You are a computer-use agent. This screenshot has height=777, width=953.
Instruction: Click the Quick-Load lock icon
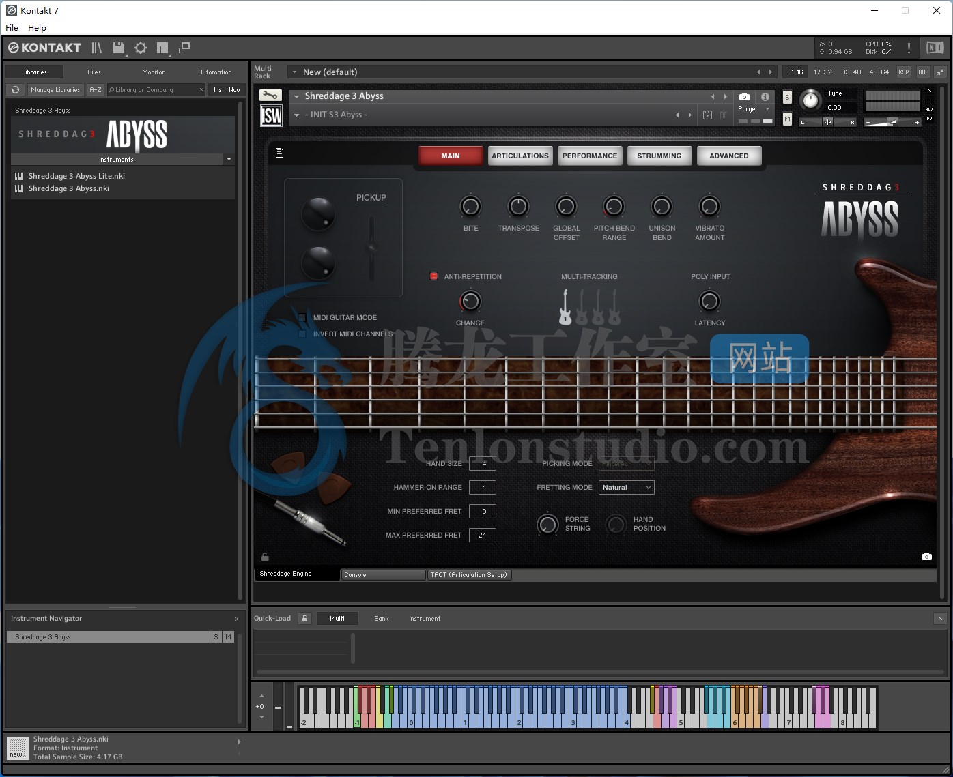point(305,618)
